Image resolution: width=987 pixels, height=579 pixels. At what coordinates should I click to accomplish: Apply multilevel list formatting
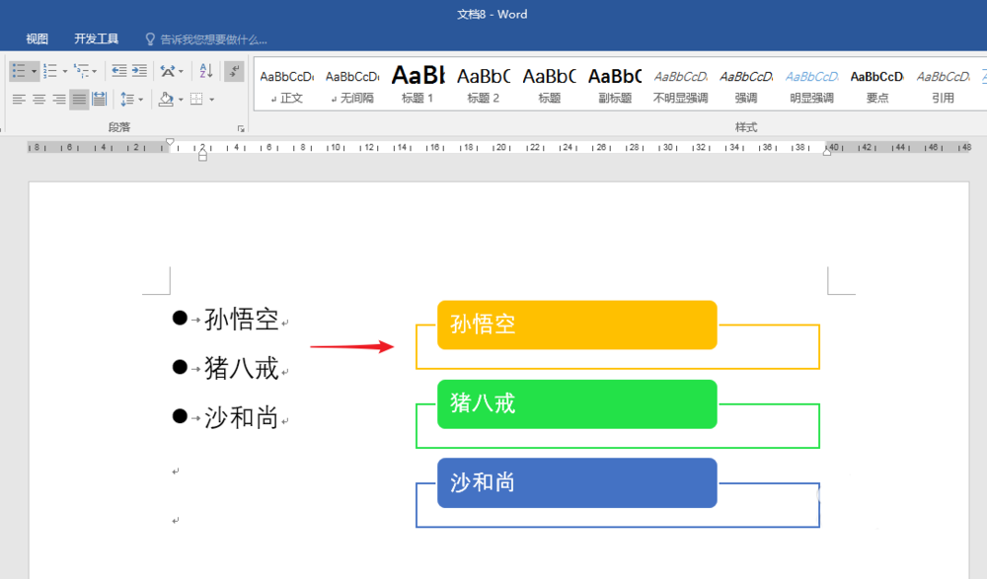[81, 70]
